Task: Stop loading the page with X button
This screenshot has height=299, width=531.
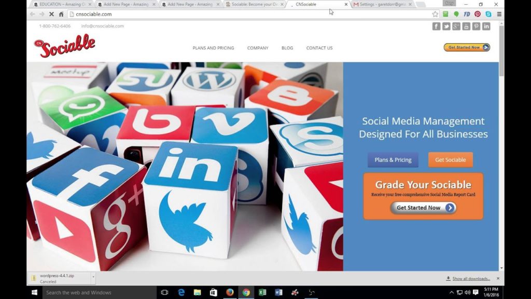Action: [51, 14]
